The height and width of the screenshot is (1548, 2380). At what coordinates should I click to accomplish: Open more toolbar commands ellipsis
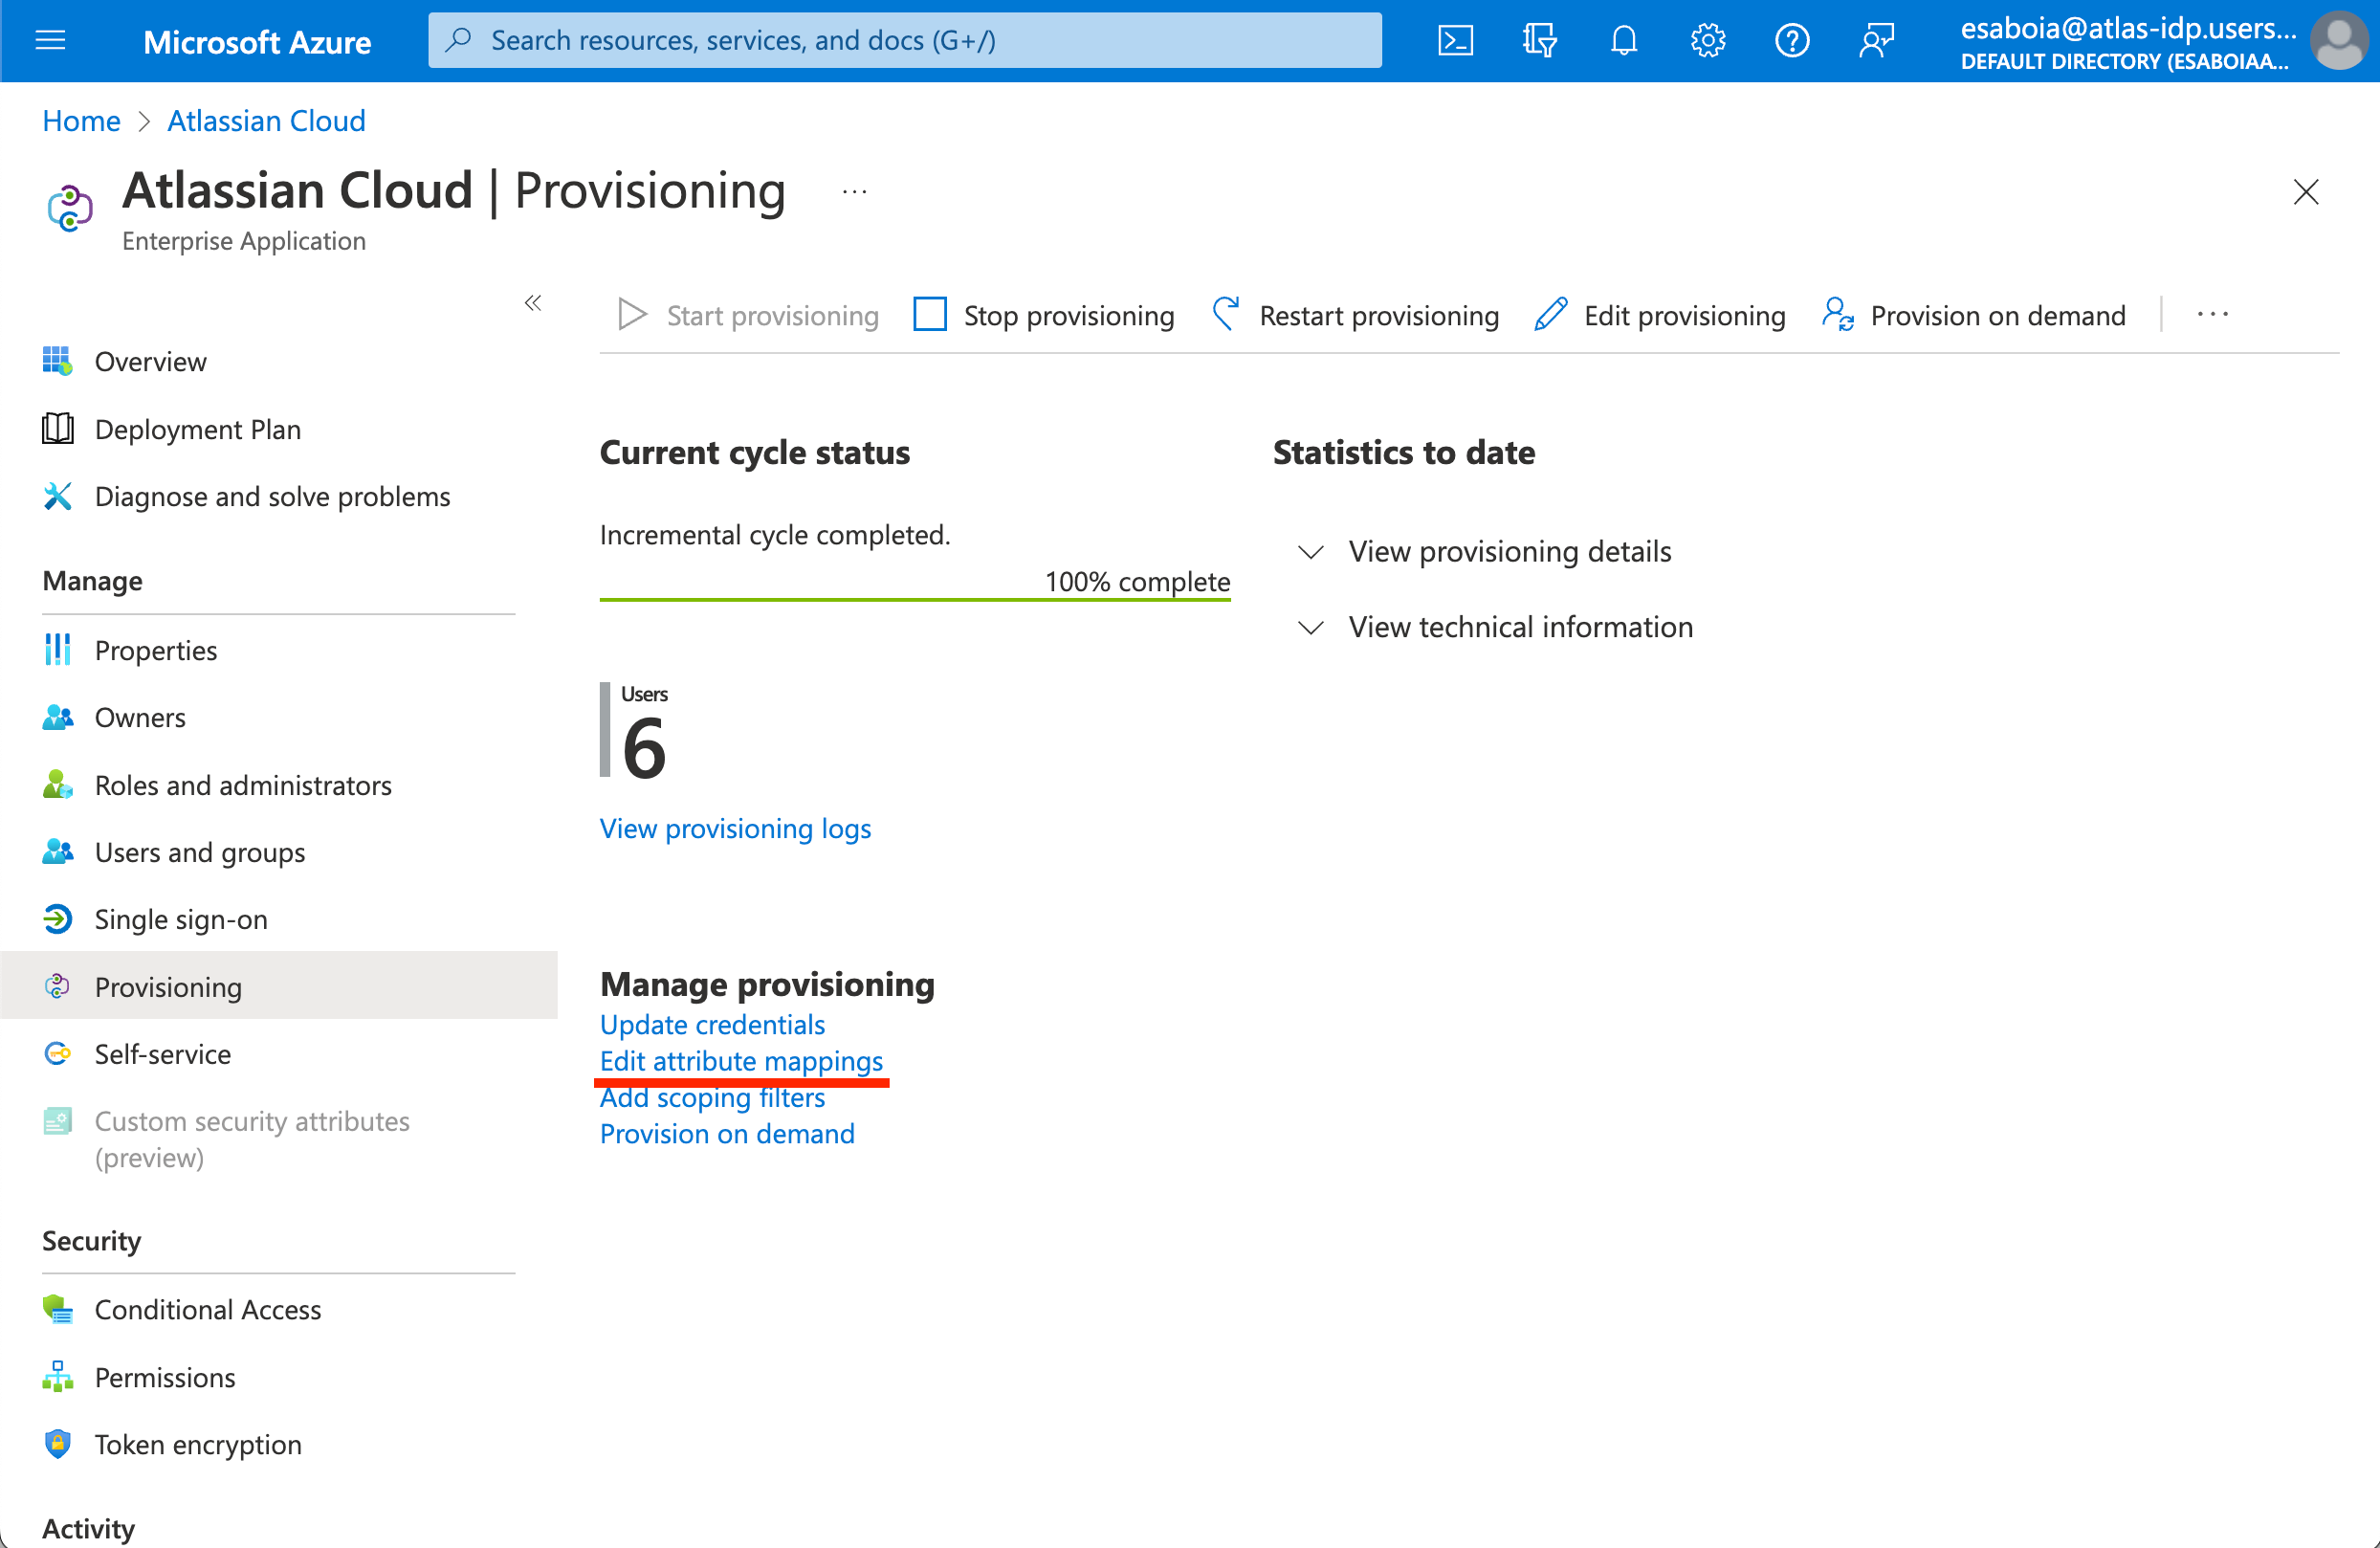[x=2212, y=315]
